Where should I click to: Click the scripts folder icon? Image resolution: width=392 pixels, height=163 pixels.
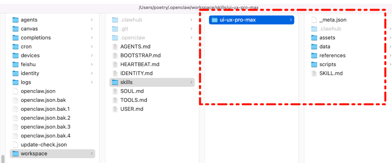[314, 65]
